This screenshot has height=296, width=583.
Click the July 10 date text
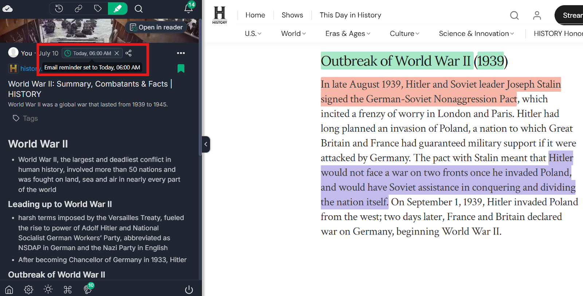click(x=49, y=53)
